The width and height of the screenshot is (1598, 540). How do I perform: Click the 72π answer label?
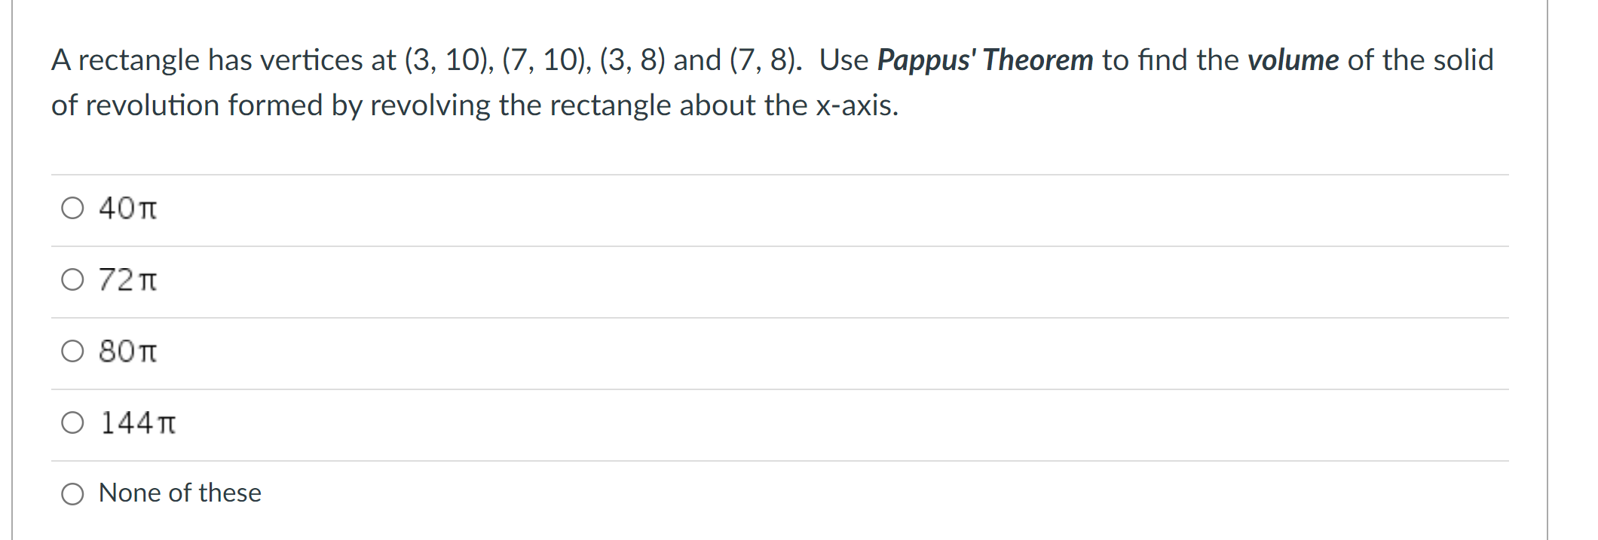coord(127,279)
